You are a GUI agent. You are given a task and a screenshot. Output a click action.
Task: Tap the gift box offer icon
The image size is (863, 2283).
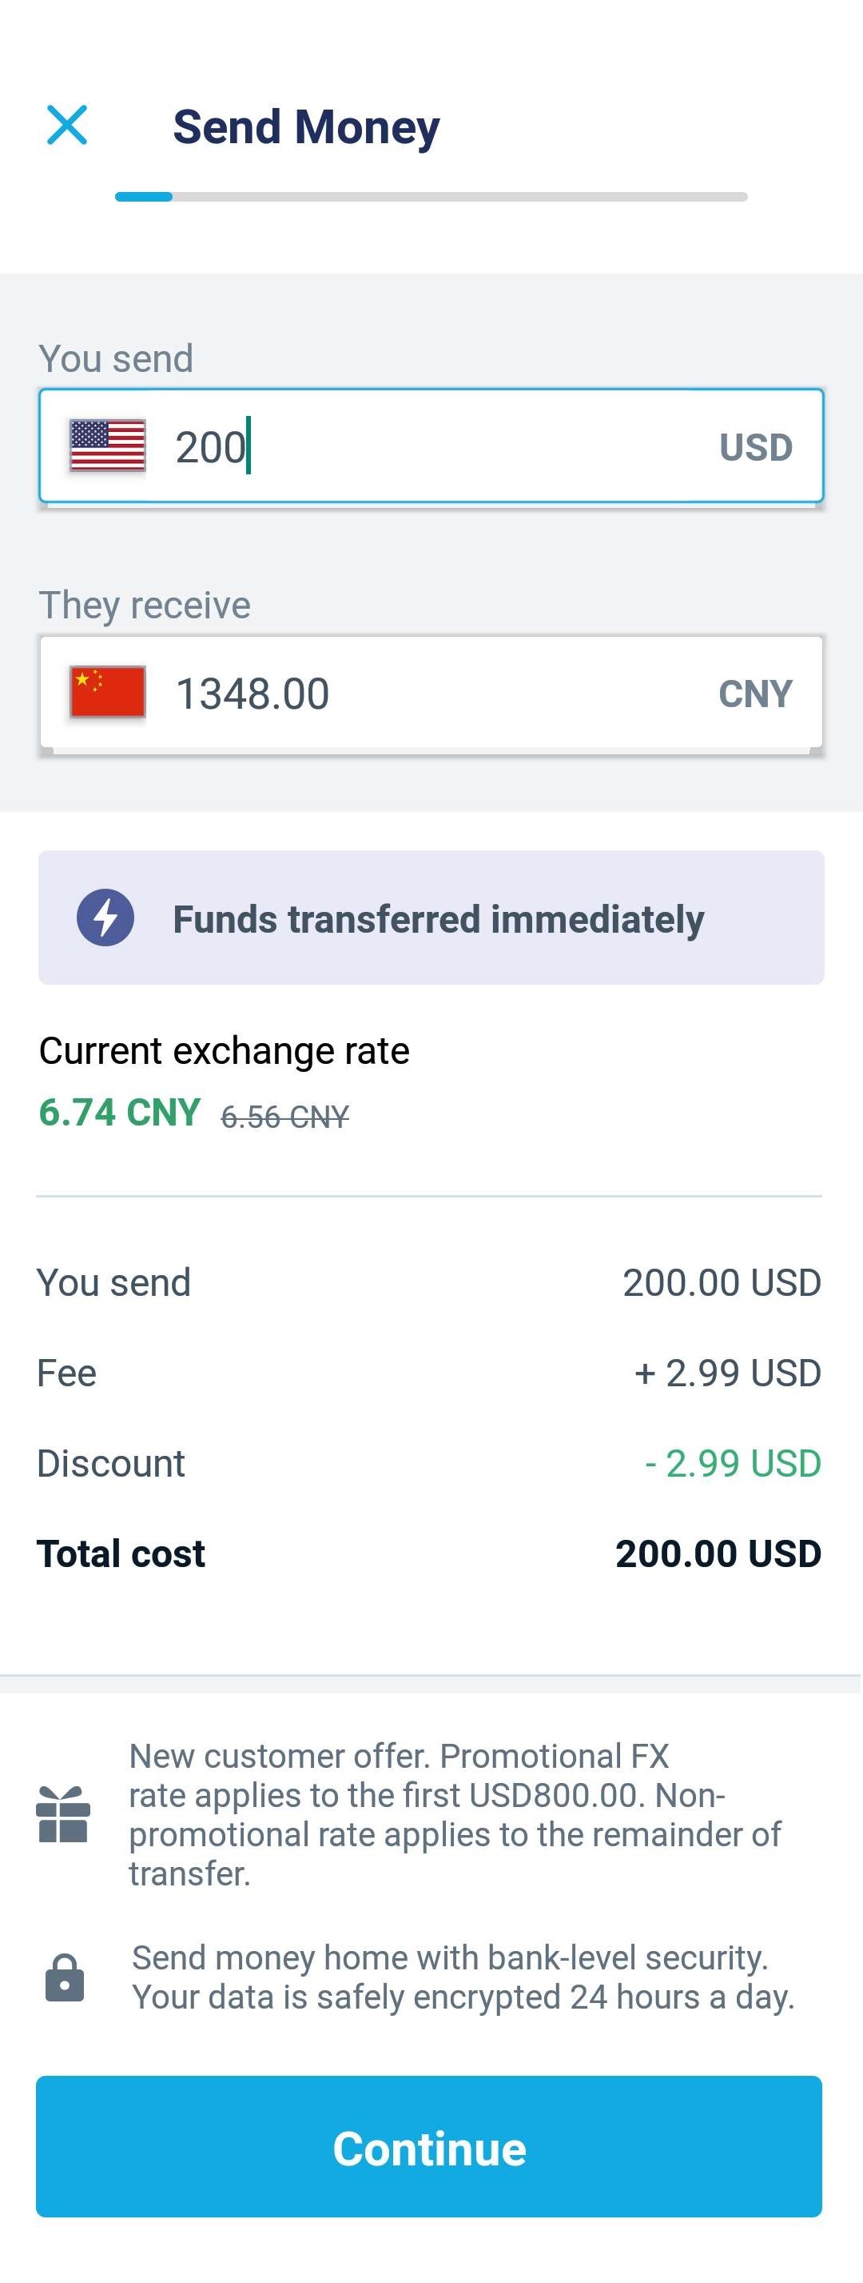(x=63, y=1814)
